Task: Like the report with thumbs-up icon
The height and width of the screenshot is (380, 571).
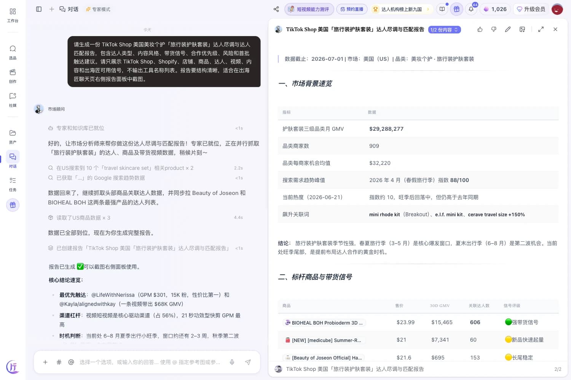Action: tap(480, 29)
